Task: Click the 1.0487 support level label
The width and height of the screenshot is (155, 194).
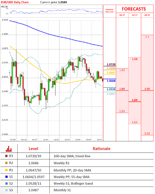Action: tap(111, 94)
